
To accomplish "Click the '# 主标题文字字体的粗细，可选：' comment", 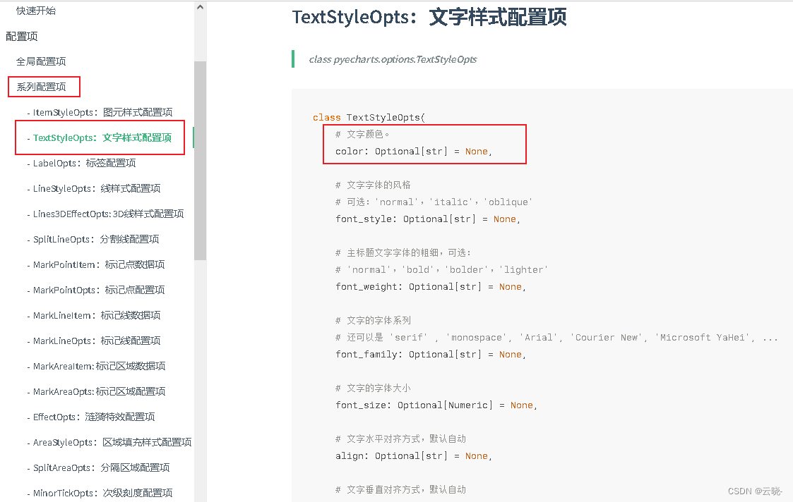I will point(403,252).
